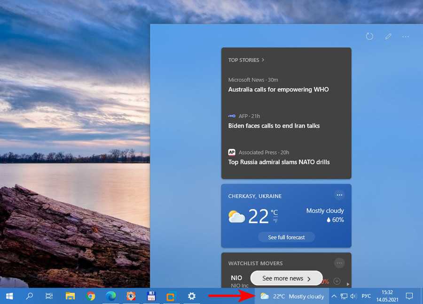Click the weather widget on the taskbar
Screen dimensions: 423x304
point(292,296)
